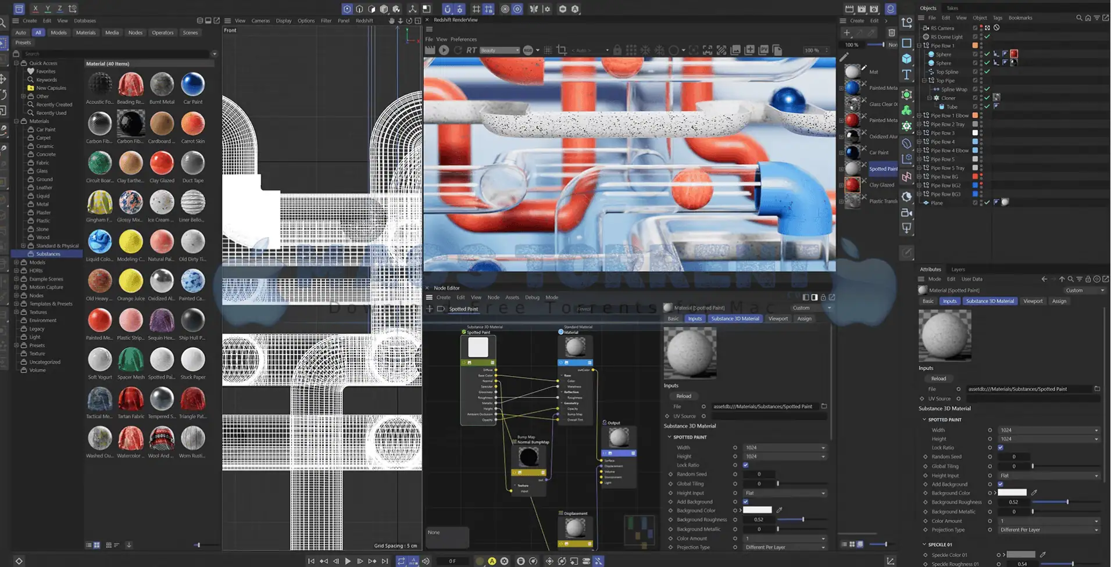Open Height Input dropdown in Attributes panel
The image size is (1111, 567).
(1049, 475)
